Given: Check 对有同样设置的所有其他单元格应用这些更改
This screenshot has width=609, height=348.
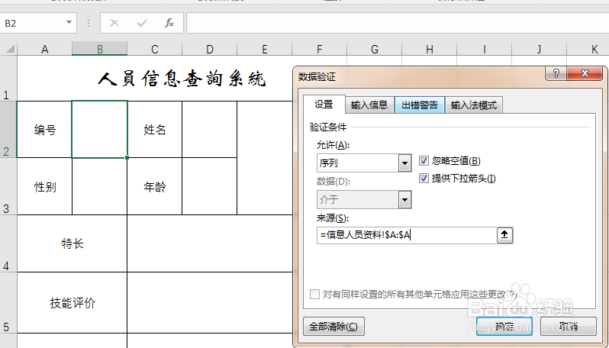Looking at the screenshot, I should (314, 294).
